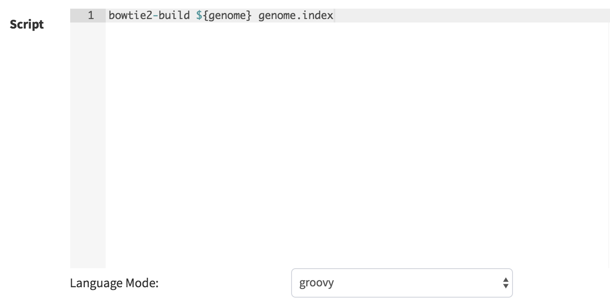This screenshot has width=610, height=308.
Task: Click the genome.index text in the editor
Action: pyautogui.click(x=296, y=16)
